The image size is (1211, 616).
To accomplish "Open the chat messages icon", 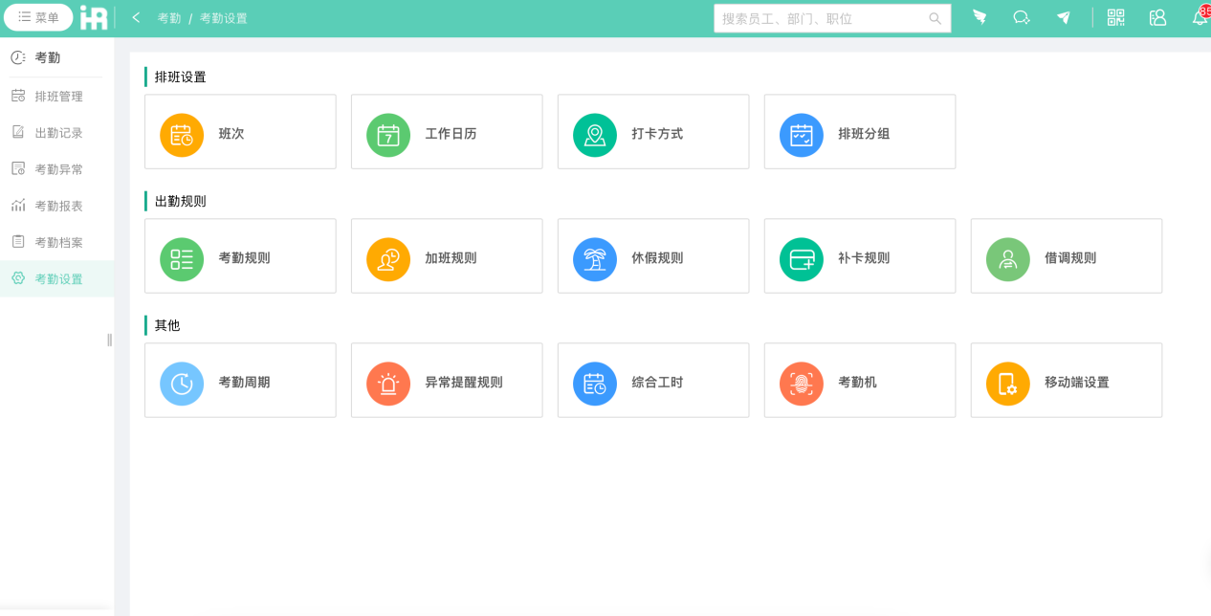I will tap(1021, 16).
